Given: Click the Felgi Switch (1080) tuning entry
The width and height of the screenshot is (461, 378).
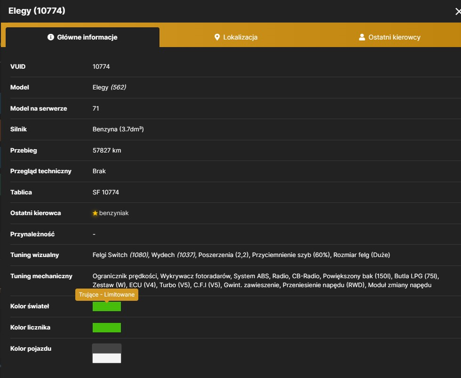Looking at the screenshot, I should pos(120,255).
